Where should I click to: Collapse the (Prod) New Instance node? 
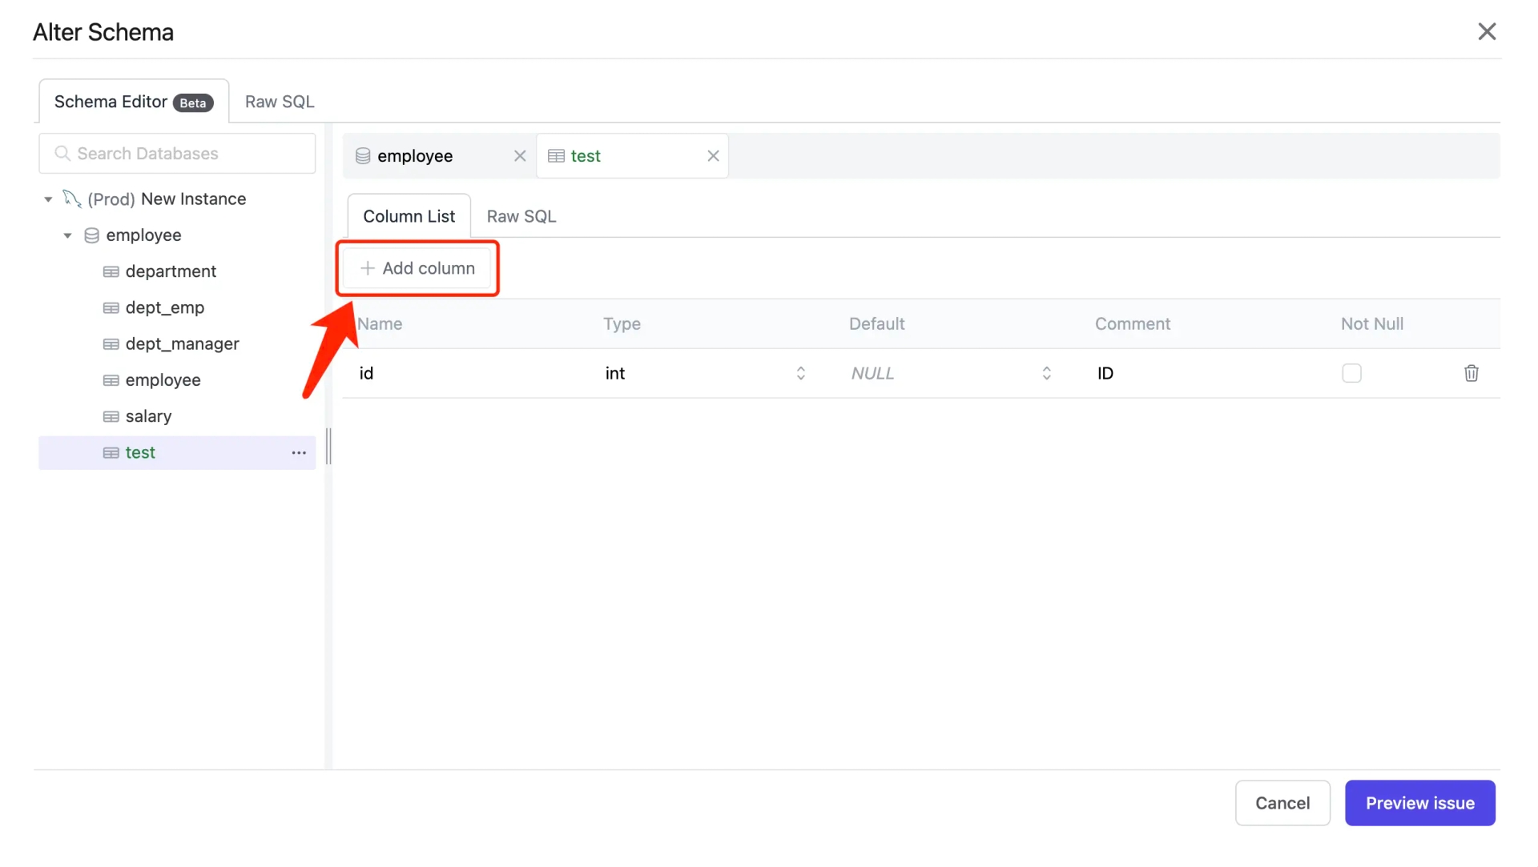click(48, 199)
